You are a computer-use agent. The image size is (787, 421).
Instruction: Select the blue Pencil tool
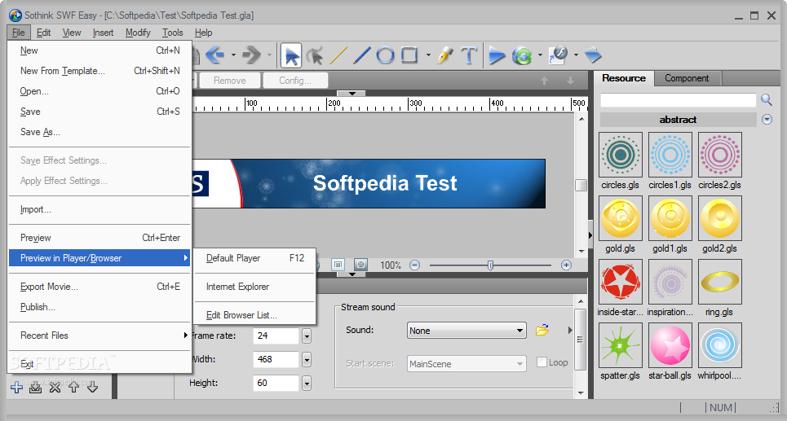pyautogui.click(x=361, y=55)
